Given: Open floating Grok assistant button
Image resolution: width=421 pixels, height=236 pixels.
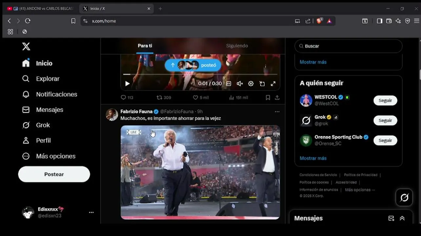Looking at the screenshot, I should coord(404,197).
